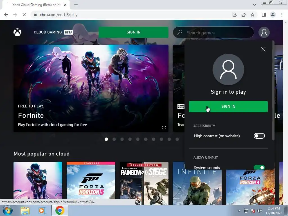Viewport: 288px width, 216px height.
Task: Open Windows Explorer from taskbar
Action: pos(25,211)
